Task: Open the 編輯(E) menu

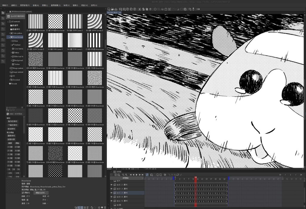Action: [14, 5]
